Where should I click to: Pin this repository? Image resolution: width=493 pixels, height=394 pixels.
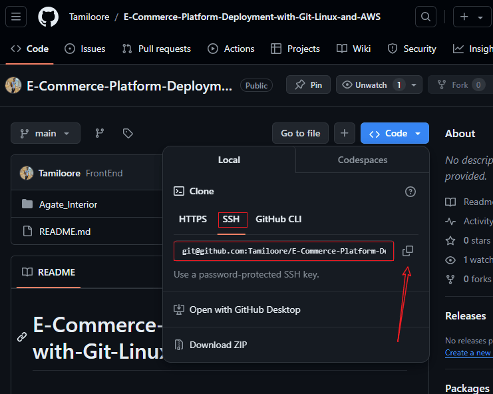(x=308, y=85)
